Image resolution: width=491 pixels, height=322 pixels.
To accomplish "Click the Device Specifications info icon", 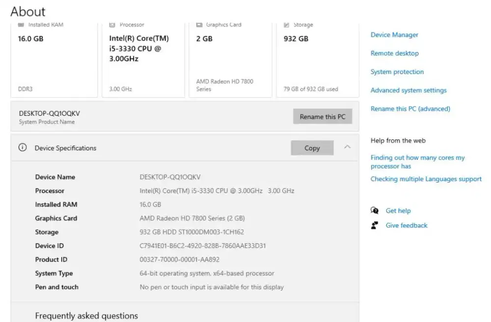I will [23, 148].
